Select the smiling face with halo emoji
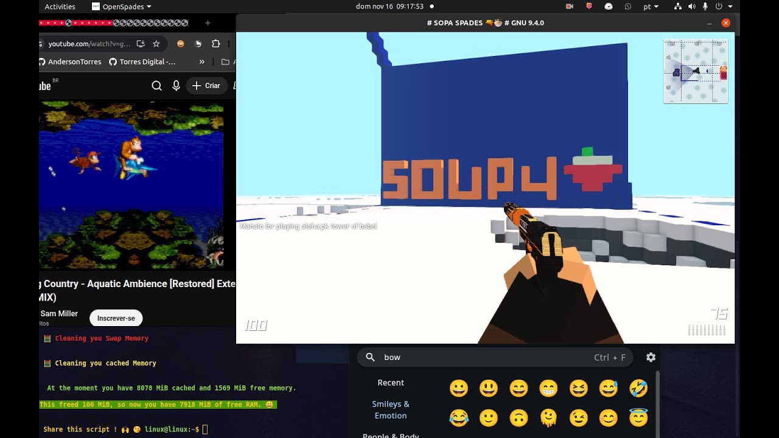Image resolution: width=779 pixels, height=438 pixels. point(638,418)
